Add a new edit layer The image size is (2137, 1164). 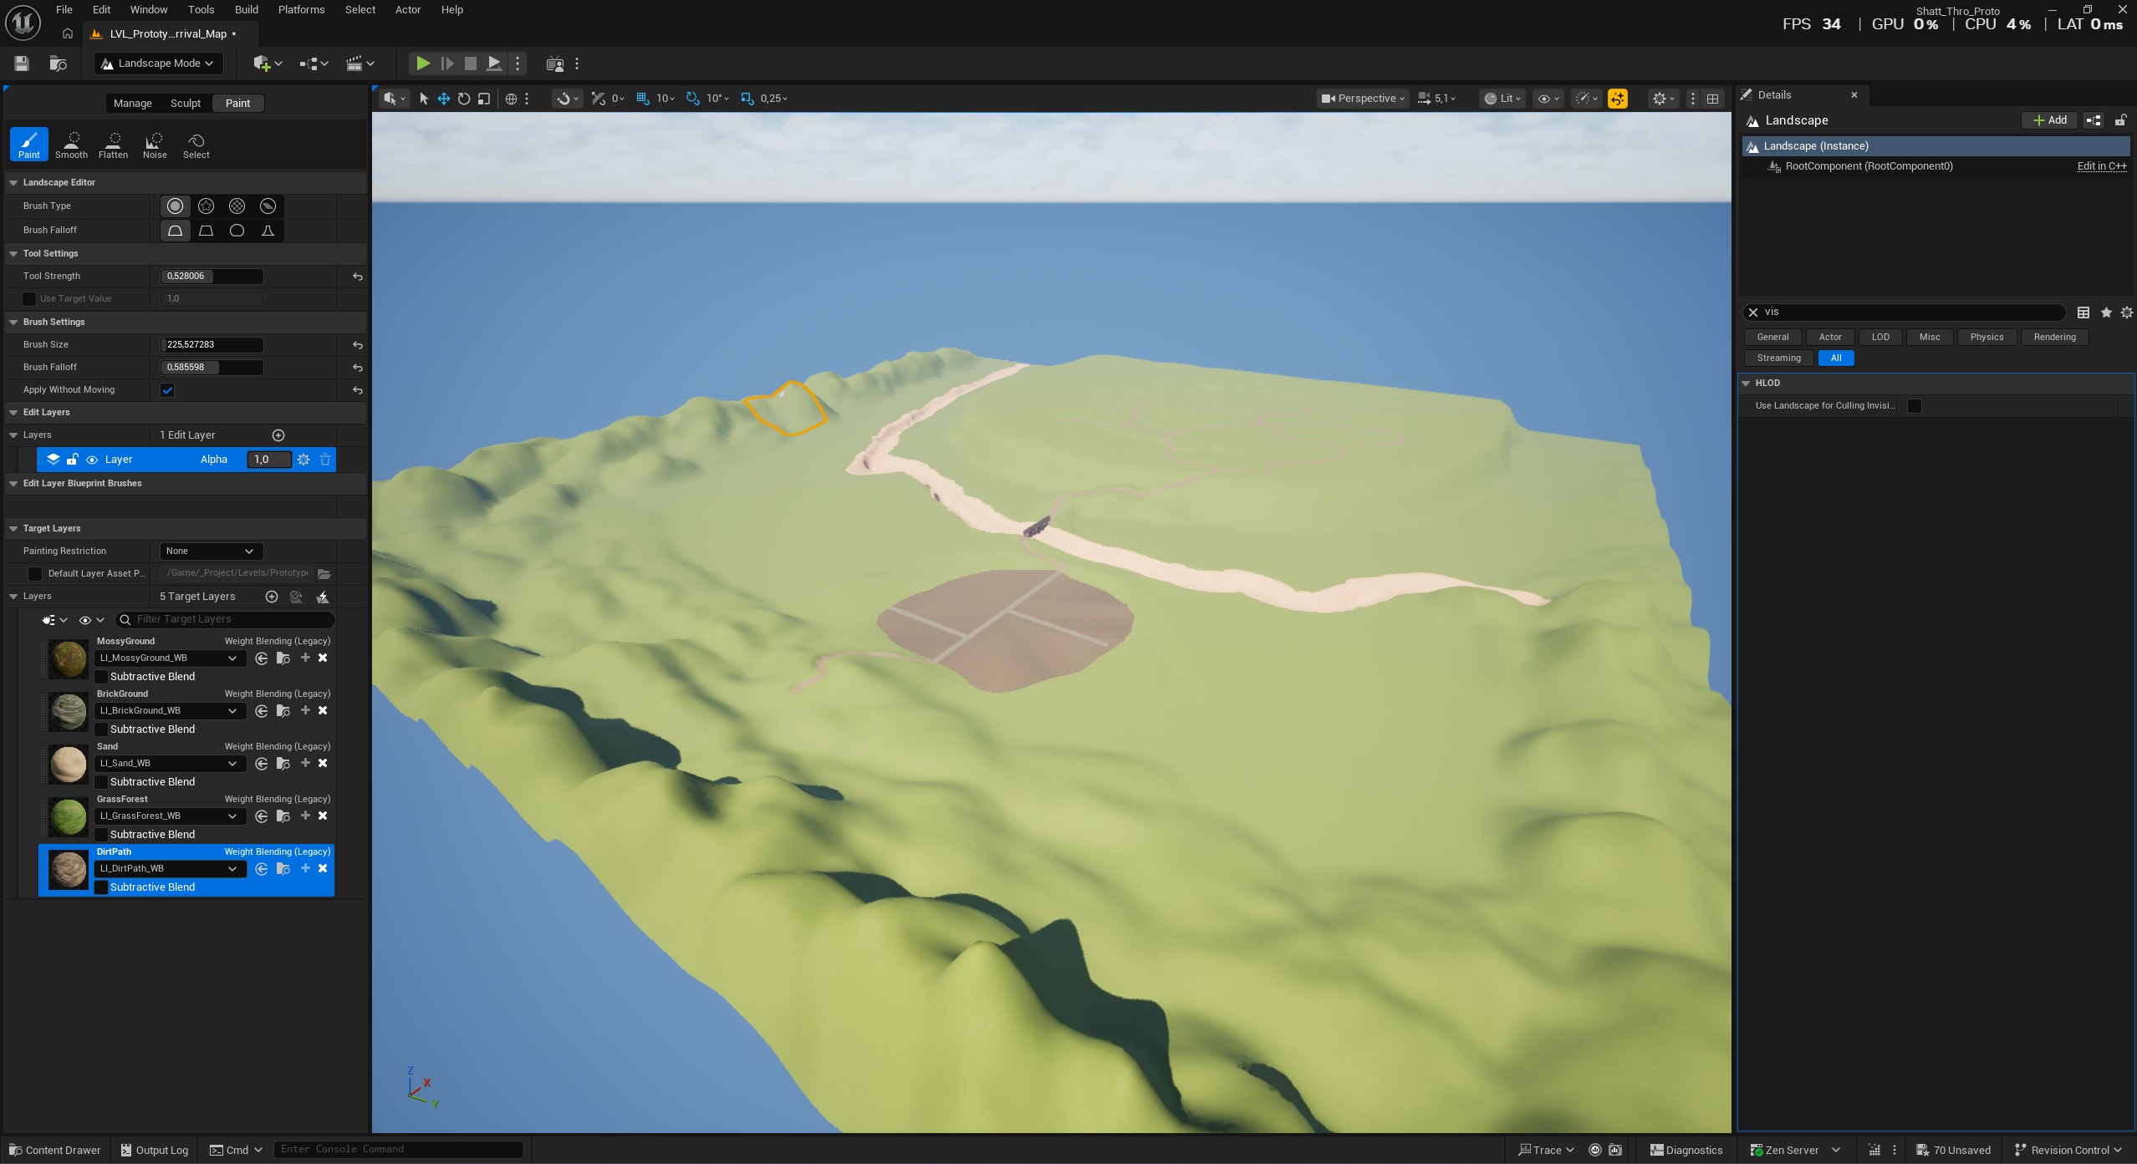pyautogui.click(x=278, y=435)
